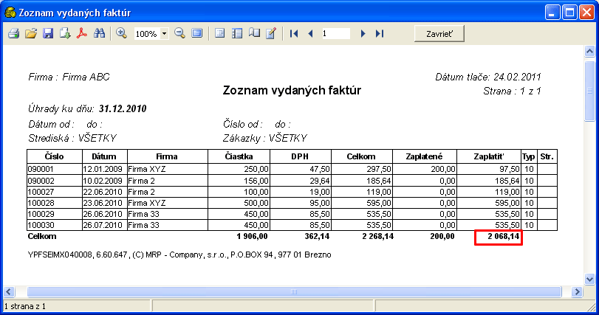Click the total 'Celkom' row label
The width and height of the screenshot is (599, 315).
tap(42, 237)
